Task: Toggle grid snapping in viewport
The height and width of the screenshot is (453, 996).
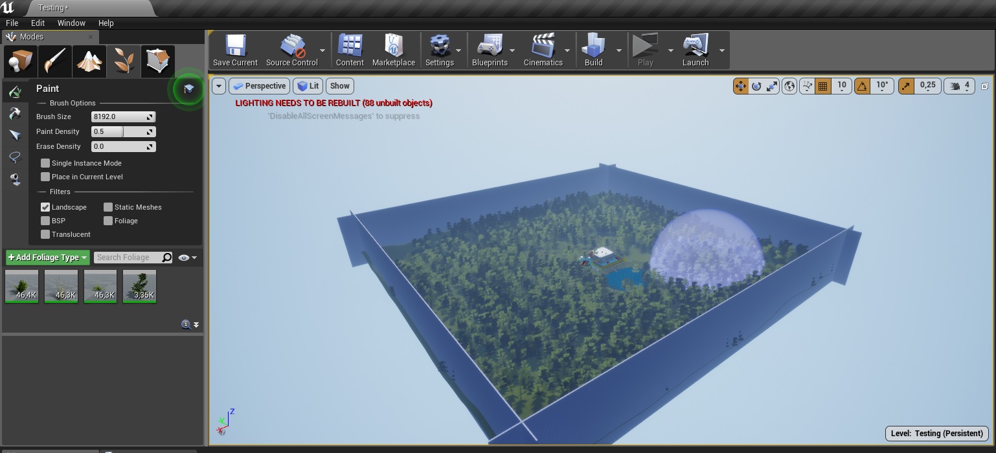Action: [x=823, y=85]
